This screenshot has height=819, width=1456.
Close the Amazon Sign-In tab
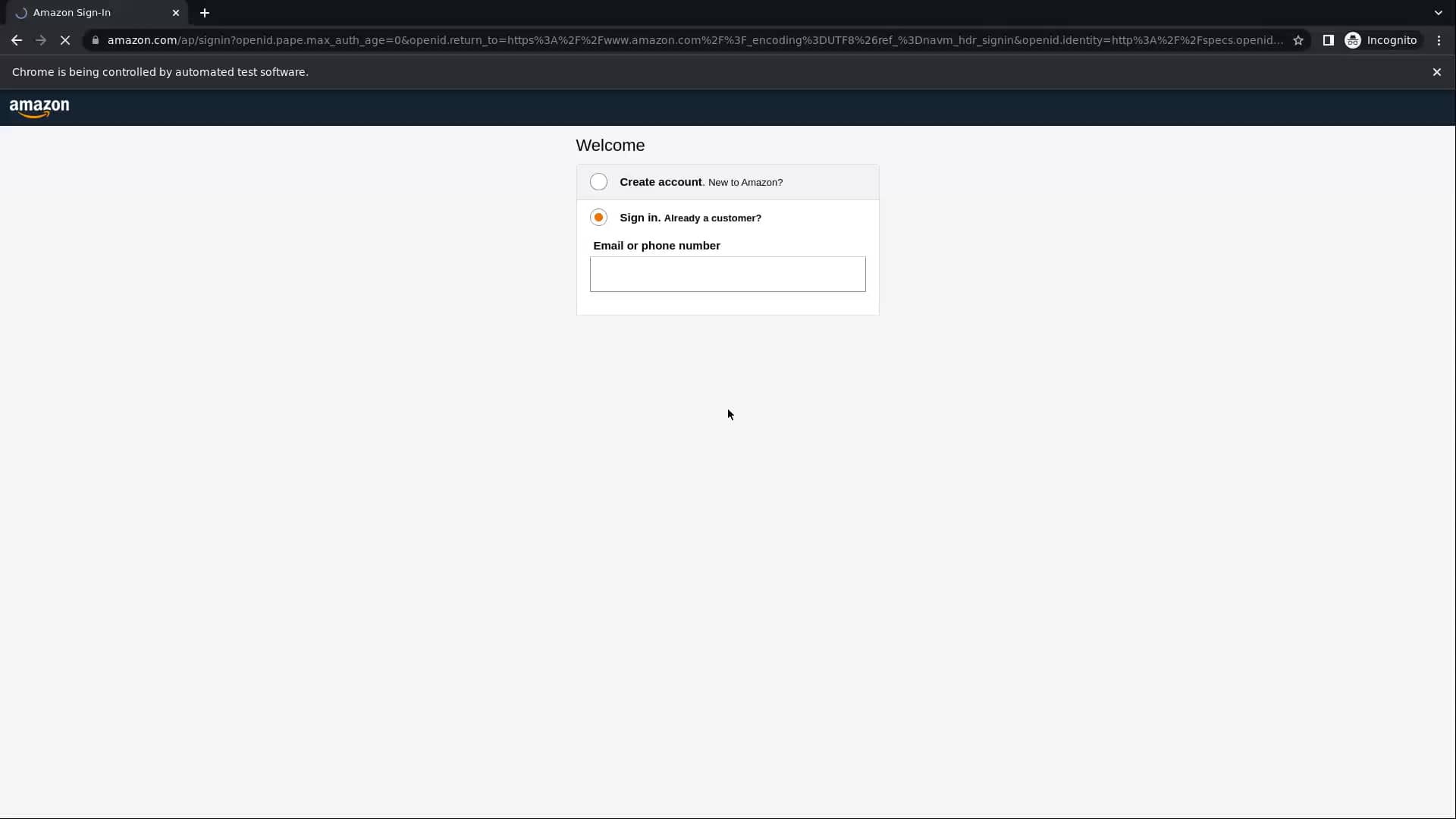(176, 13)
